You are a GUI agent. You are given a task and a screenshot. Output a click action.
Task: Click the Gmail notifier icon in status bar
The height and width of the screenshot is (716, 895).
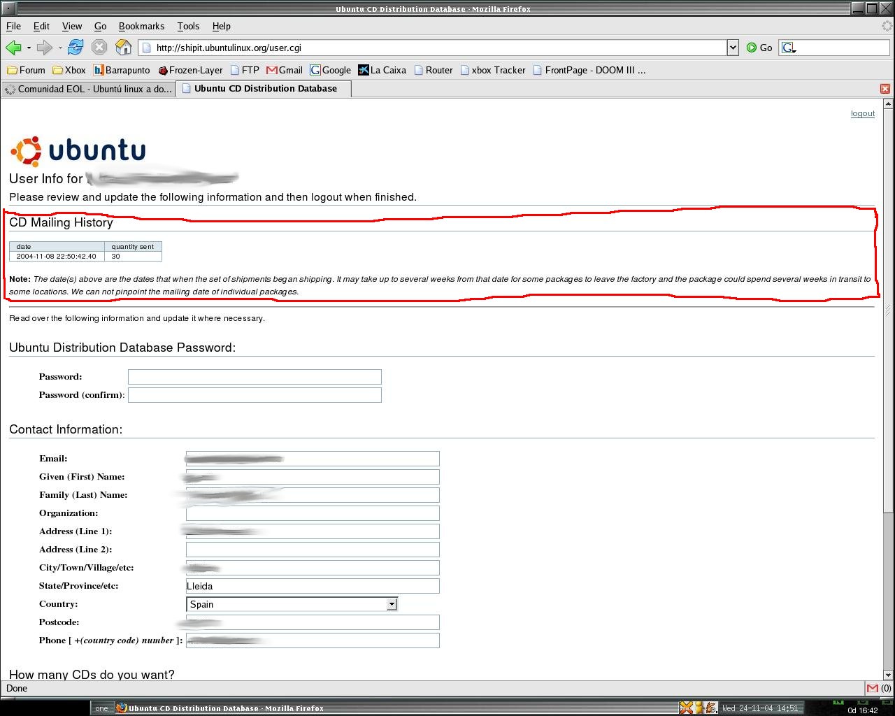tap(873, 688)
